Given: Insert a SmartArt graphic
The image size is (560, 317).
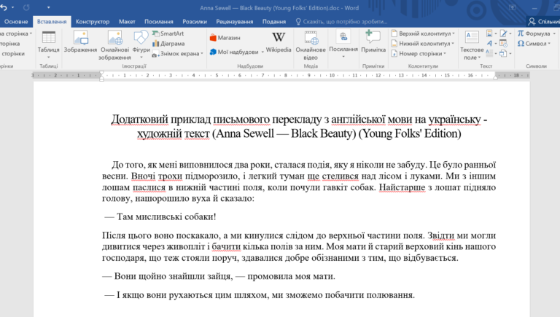Looking at the screenshot, I should click(x=168, y=34).
